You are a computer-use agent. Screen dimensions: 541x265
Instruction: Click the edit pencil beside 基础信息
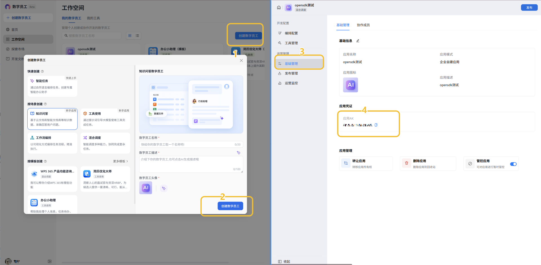click(x=358, y=41)
